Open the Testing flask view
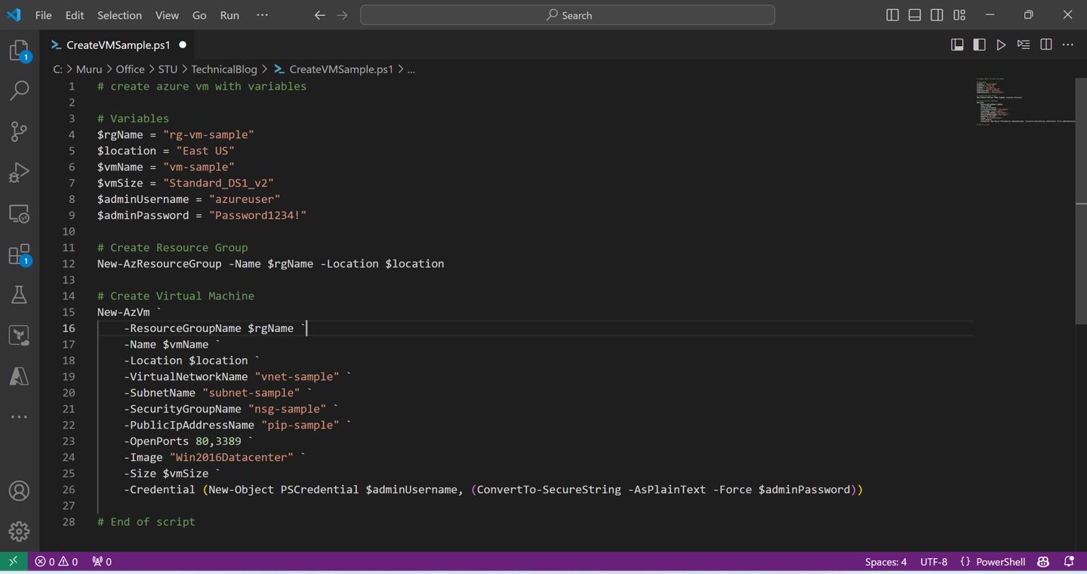Image resolution: width=1087 pixels, height=574 pixels. tap(19, 295)
